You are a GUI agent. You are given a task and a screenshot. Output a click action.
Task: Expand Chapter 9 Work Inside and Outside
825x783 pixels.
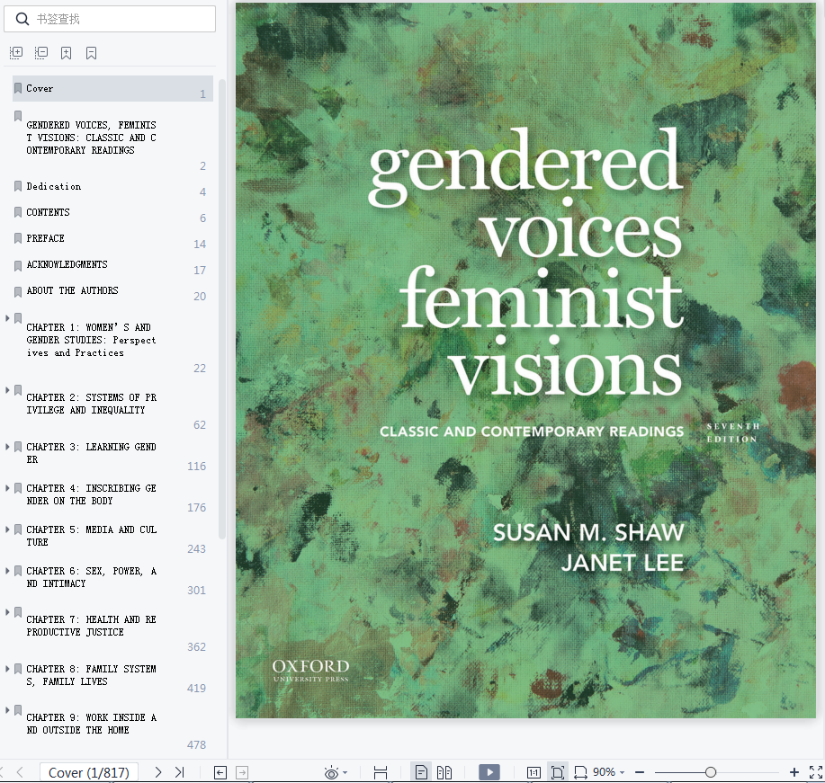(7, 710)
